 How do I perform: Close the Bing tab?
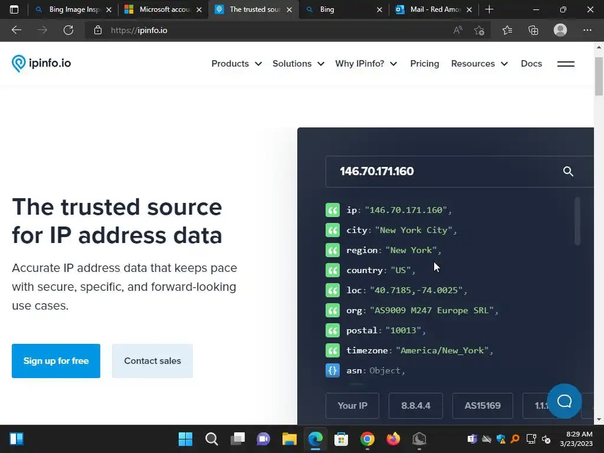[379, 10]
